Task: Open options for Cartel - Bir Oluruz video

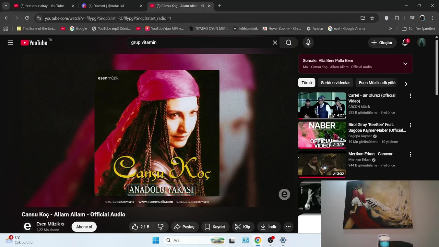Action: (x=410, y=96)
